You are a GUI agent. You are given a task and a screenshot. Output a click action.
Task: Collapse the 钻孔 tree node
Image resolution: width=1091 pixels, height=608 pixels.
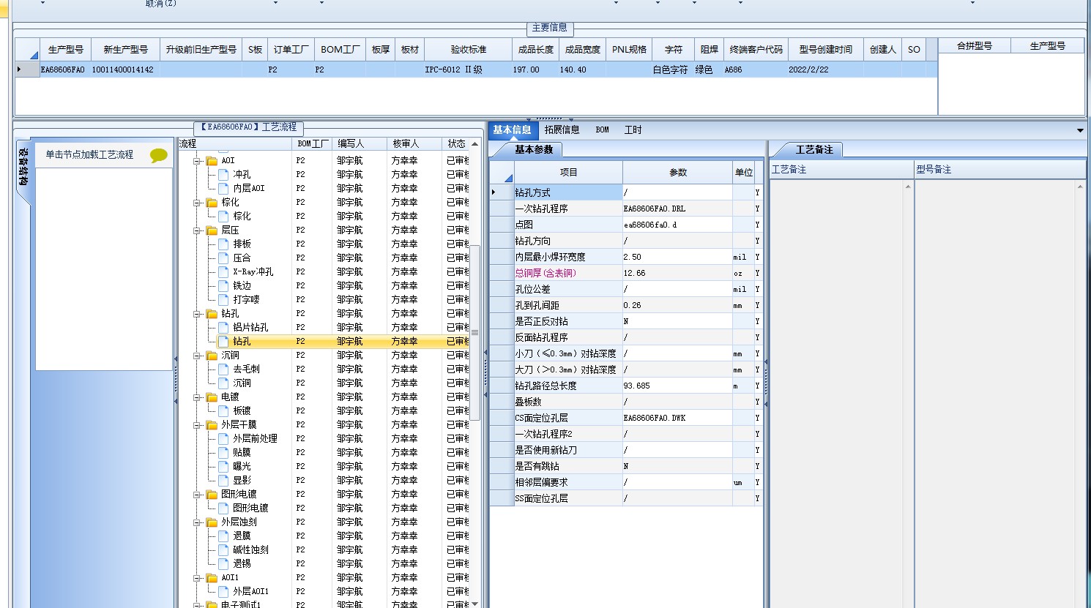pos(198,314)
